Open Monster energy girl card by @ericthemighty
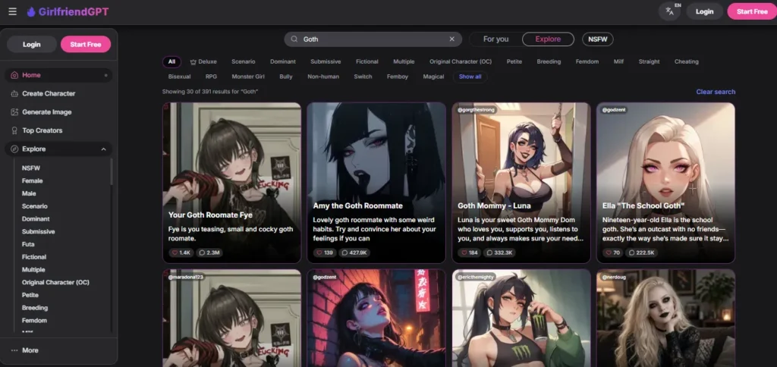Image resolution: width=777 pixels, height=367 pixels. pyautogui.click(x=521, y=318)
